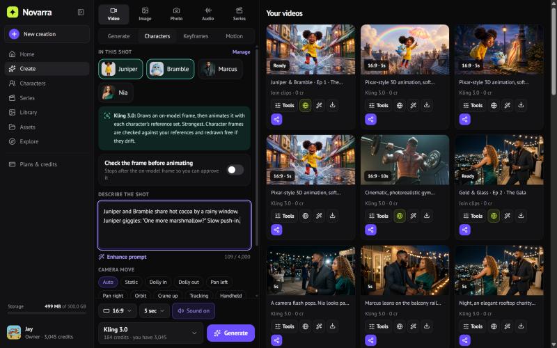Download the Juniper & Bramble Ep 1 video
Image resolution: width=557 pixels, height=348 pixels.
pyautogui.click(x=333, y=105)
